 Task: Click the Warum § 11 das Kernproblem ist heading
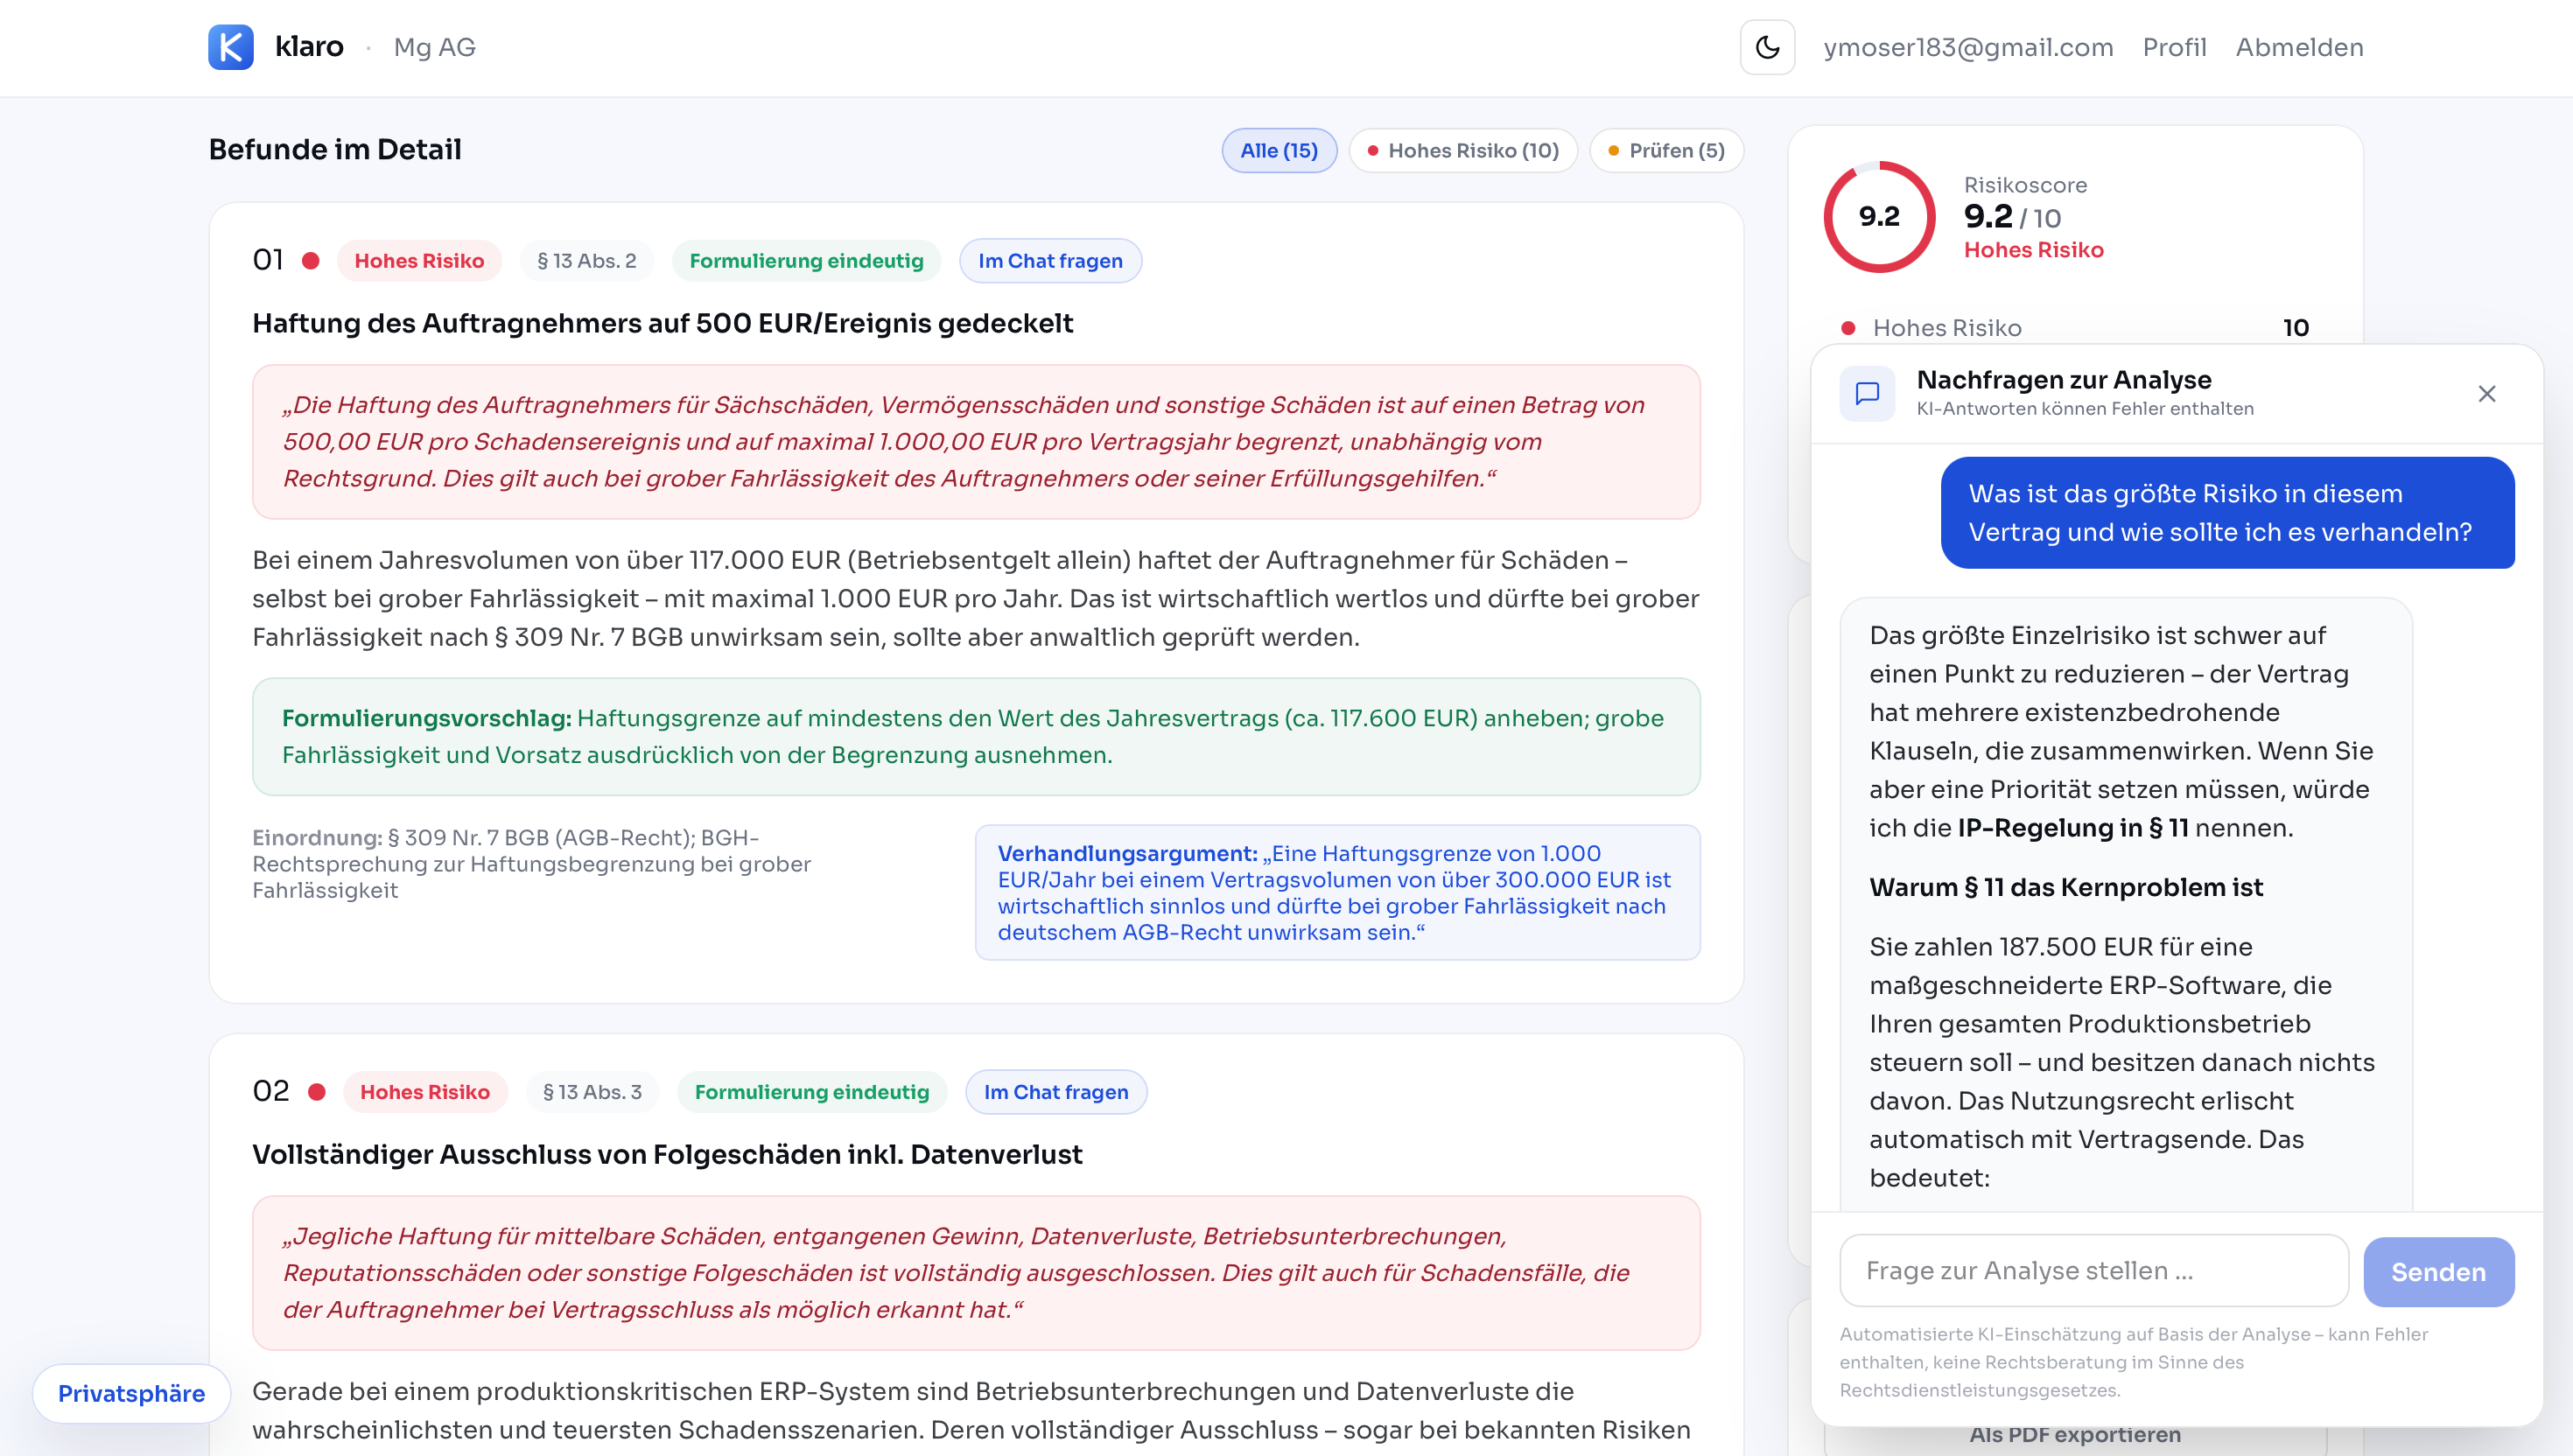click(x=2066, y=887)
